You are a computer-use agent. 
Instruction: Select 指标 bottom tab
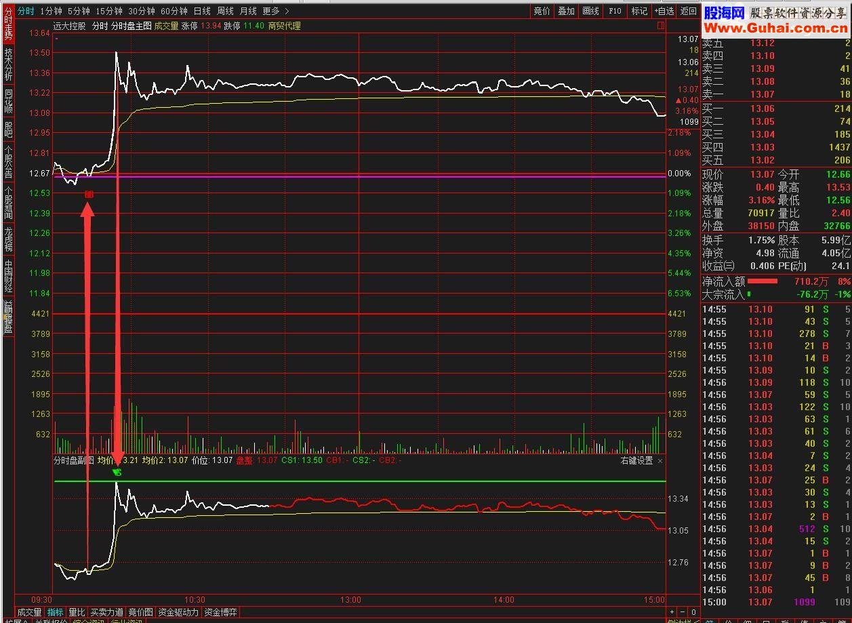pos(55,612)
